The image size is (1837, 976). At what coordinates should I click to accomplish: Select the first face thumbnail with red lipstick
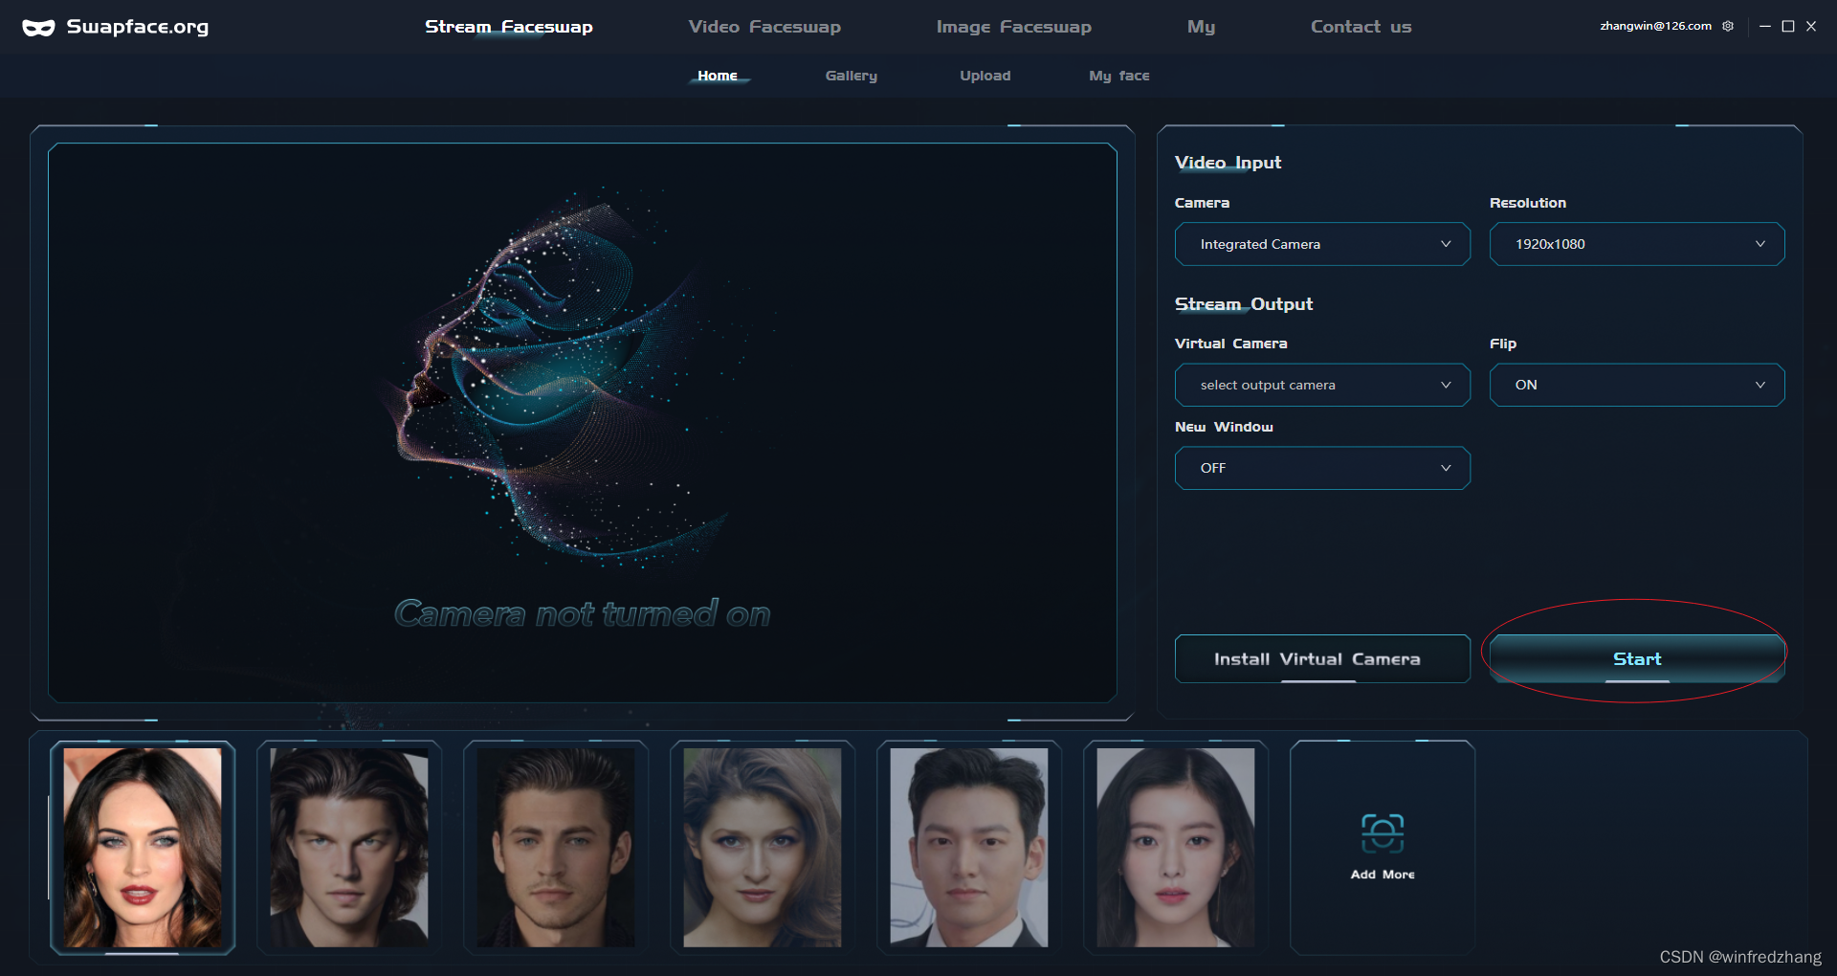[x=143, y=848]
